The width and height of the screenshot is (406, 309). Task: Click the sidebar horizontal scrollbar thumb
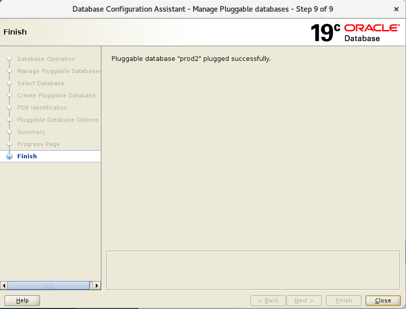tap(49, 286)
